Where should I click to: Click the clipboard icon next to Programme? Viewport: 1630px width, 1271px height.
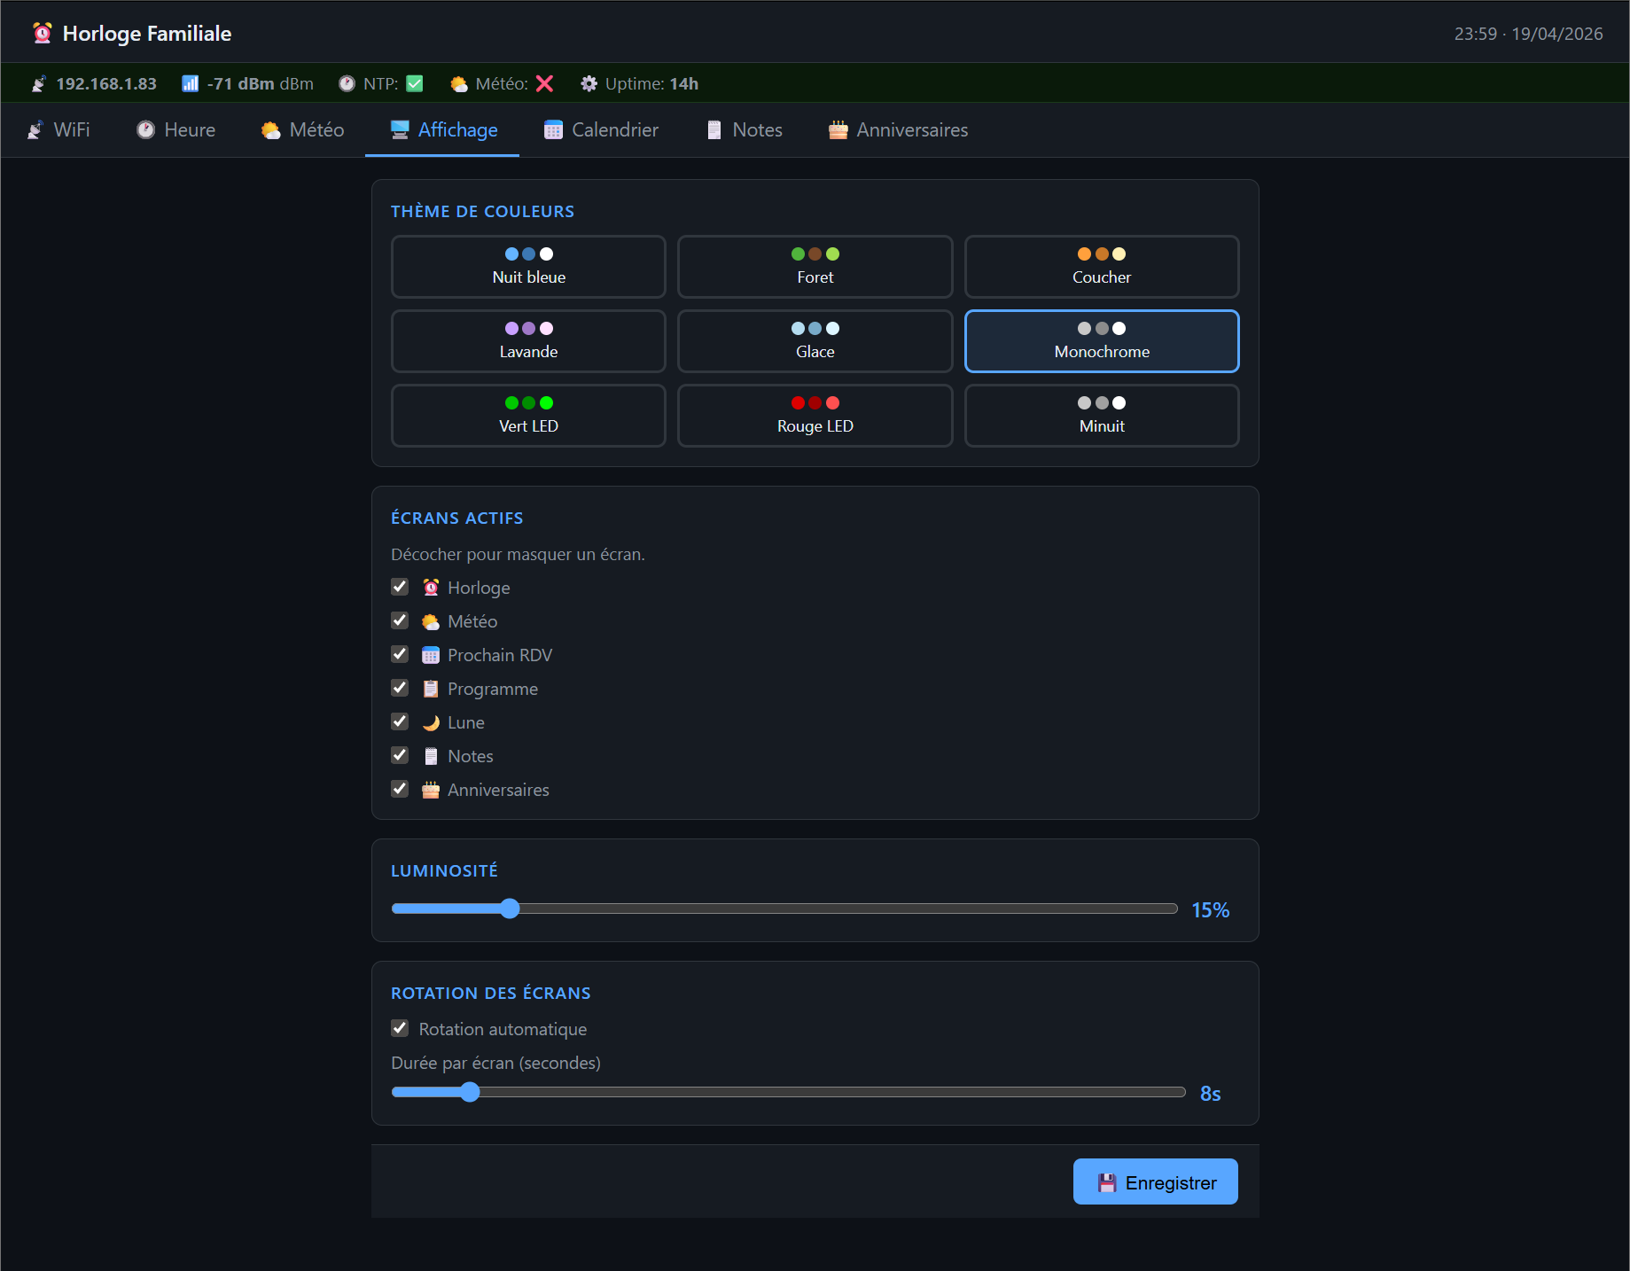(431, 689)
